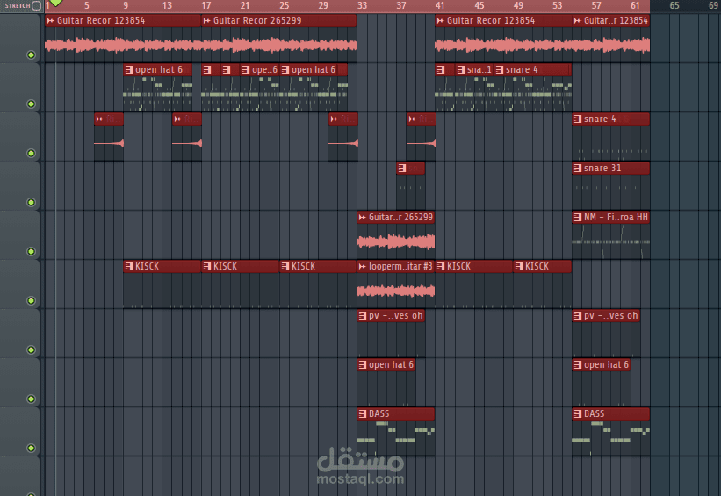Click pattern icon of open hat 6 at bar 25
This screenshot has height=496, width=721.
(285, 70)
